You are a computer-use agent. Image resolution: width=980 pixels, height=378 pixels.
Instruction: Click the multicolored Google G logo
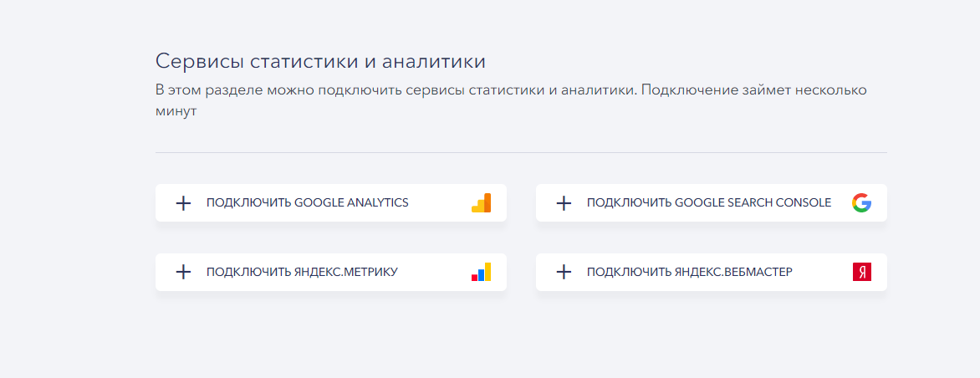[861, 203]
